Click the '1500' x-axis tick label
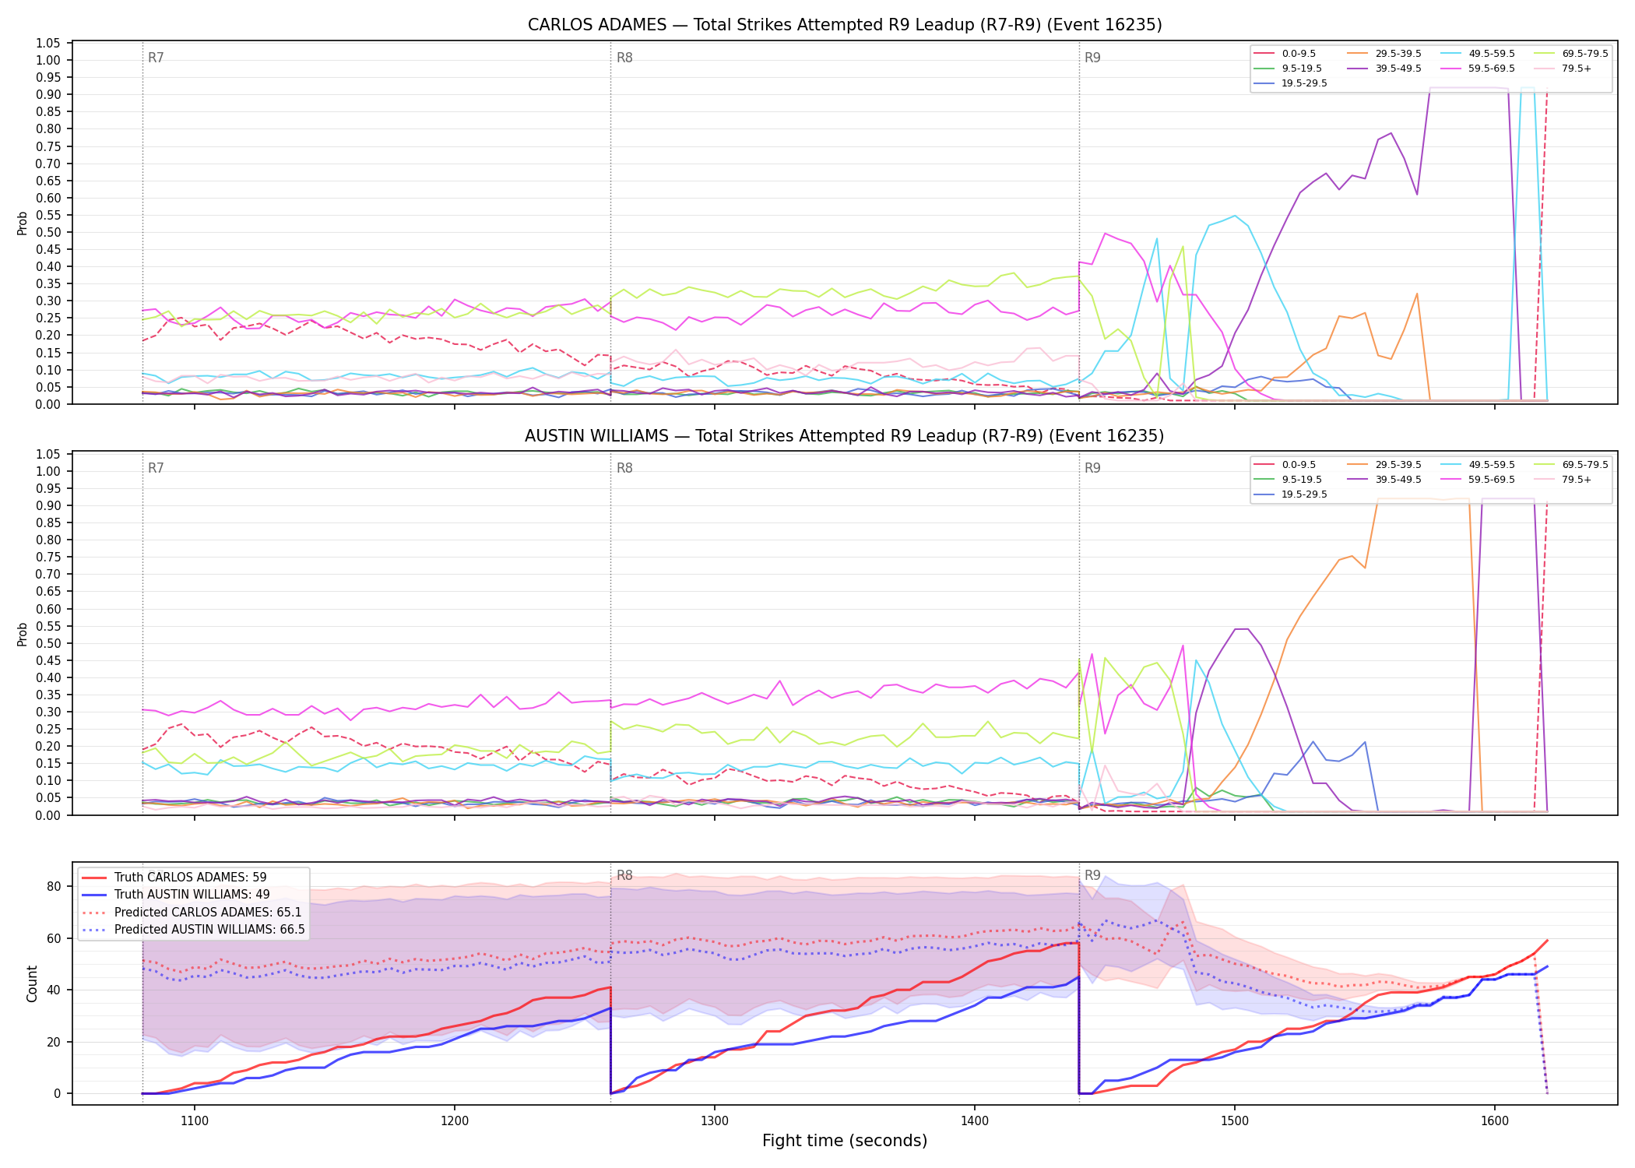 pos(1235,1121)
